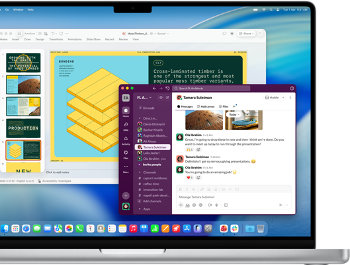Viewport: 350px width, 265px height.
Task: Open Home in Slack's left rail
Action: (x=126, y=112)
